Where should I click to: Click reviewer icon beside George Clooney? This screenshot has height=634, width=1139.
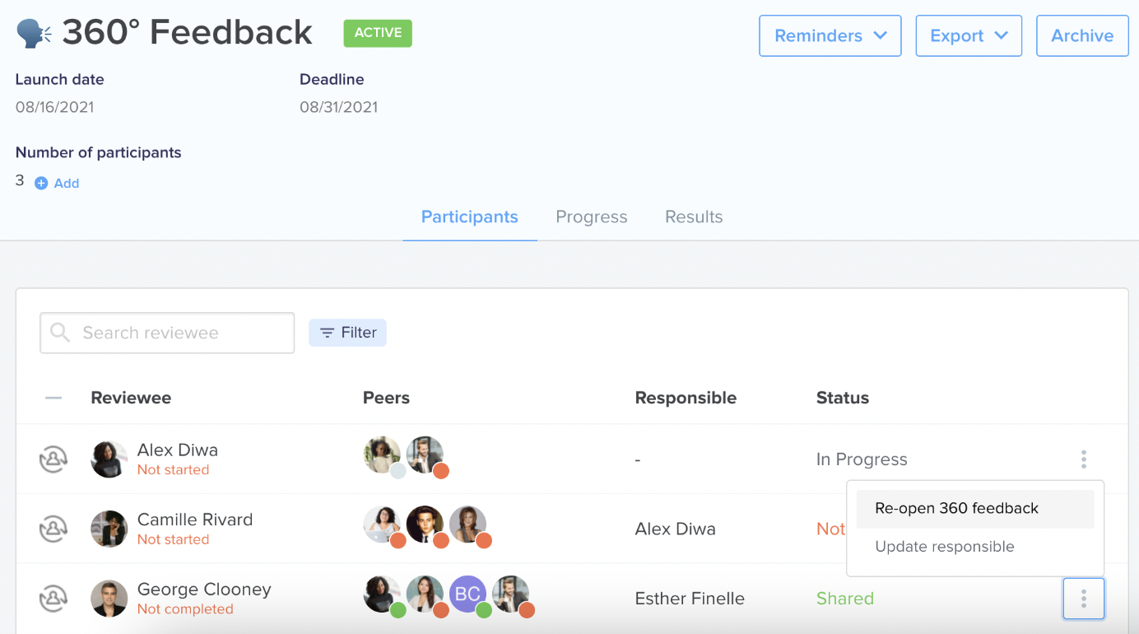[53, 599]
